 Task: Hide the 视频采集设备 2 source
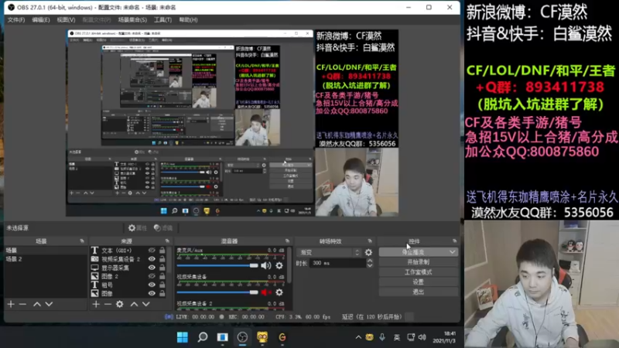coord(152,259)
